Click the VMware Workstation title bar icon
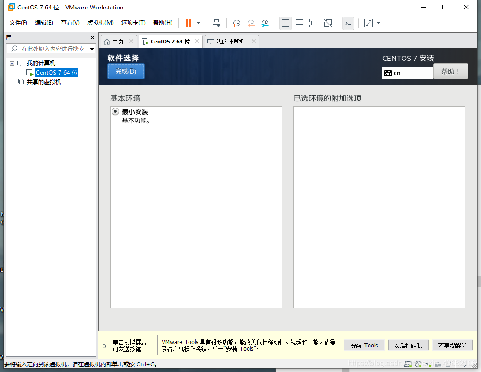481x372 pixels. pyautogui.click(x=11, y=7)
